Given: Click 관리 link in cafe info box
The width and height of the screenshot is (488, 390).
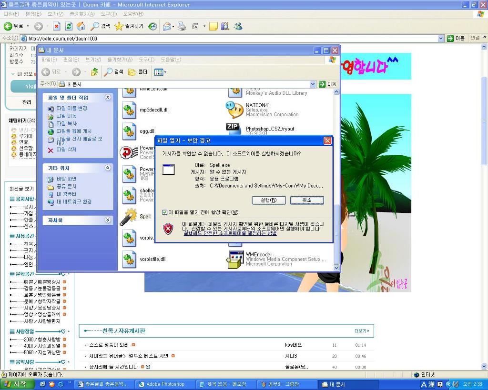Looking at the screenshot, I should click(x=27, y=102).
